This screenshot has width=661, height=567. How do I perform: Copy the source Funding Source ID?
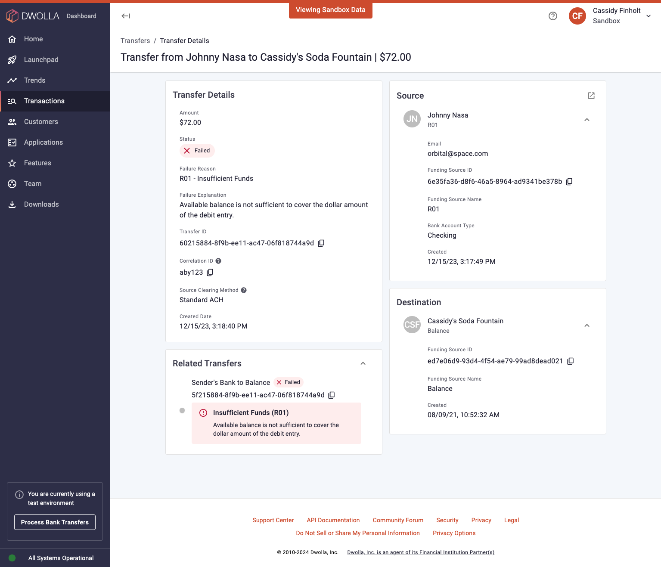coord(569,181)
